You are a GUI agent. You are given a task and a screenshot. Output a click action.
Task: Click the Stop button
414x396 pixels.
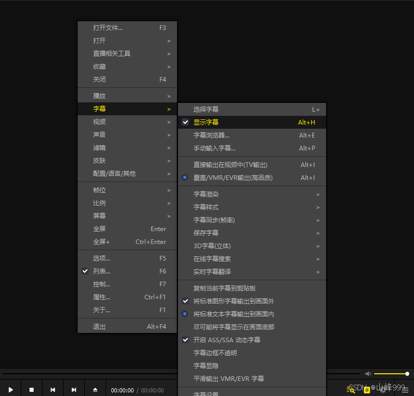tap(32, 390)
